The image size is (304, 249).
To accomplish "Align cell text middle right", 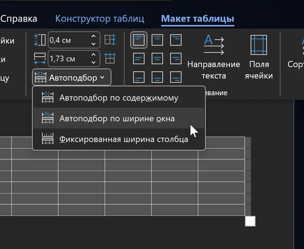I will (175, 59).
